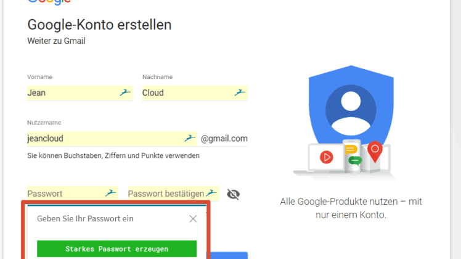The width and height of the screenshot is (461, 259).
Task: Click the 'Google-Konto erstellen' heading
Action: 99,25
